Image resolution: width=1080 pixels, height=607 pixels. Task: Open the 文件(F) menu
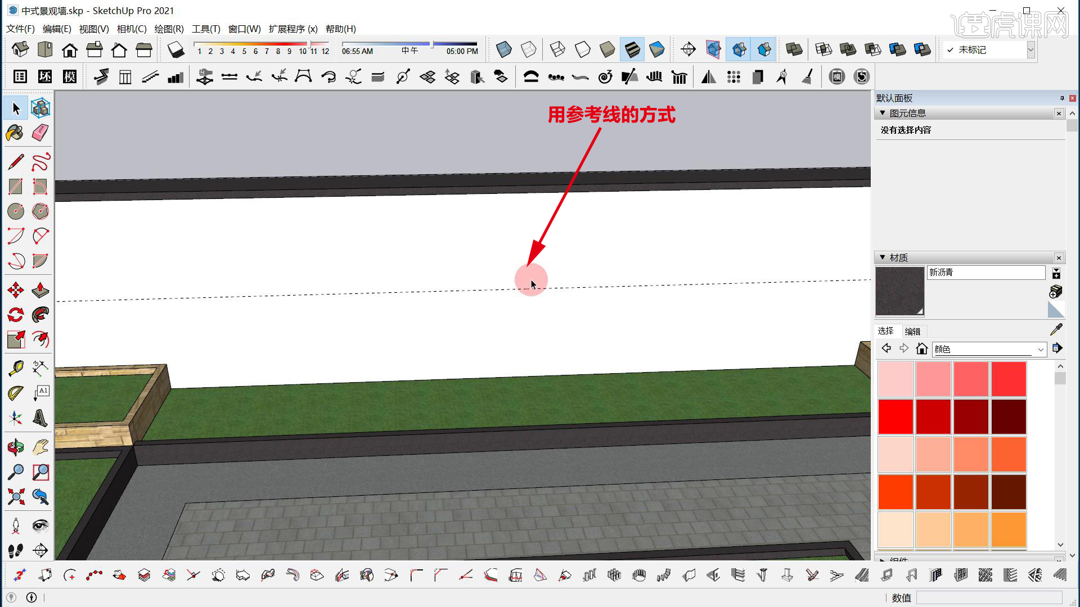[x=20, y=29]
